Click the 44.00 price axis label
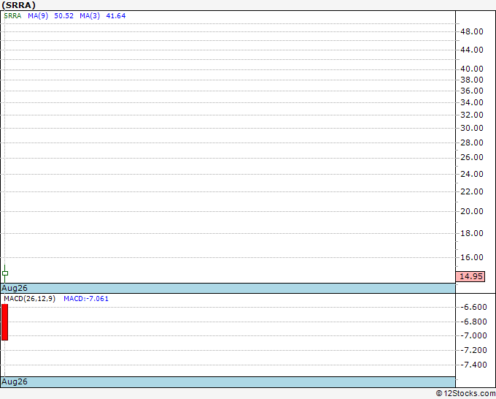 [x=472, y=50]
